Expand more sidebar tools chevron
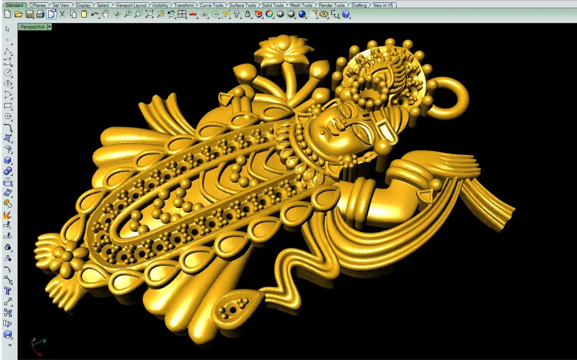577x360 pixels. 10,345
